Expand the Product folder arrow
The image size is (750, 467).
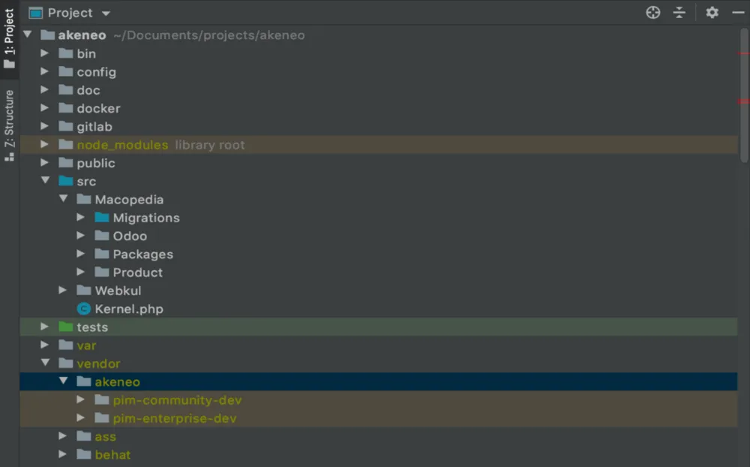81,272
